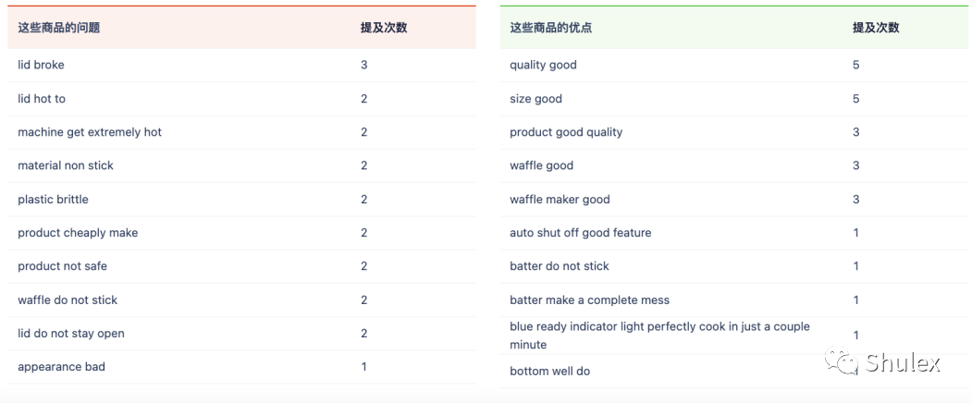Select the 'product not safe' row
Image resolution: width=972 pixels, height=403 pixels.
[241, 266]
